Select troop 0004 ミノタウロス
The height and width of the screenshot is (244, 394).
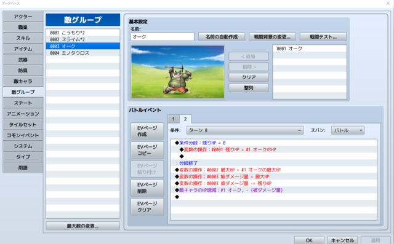tap(83, 53)
